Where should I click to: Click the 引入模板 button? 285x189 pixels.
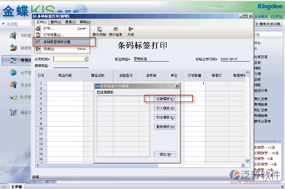pos(165,108)
